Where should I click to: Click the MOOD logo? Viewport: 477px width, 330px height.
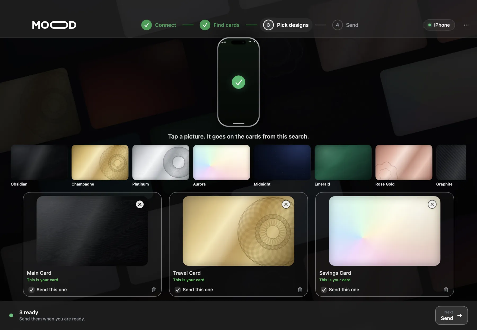(x=54, y=25)
